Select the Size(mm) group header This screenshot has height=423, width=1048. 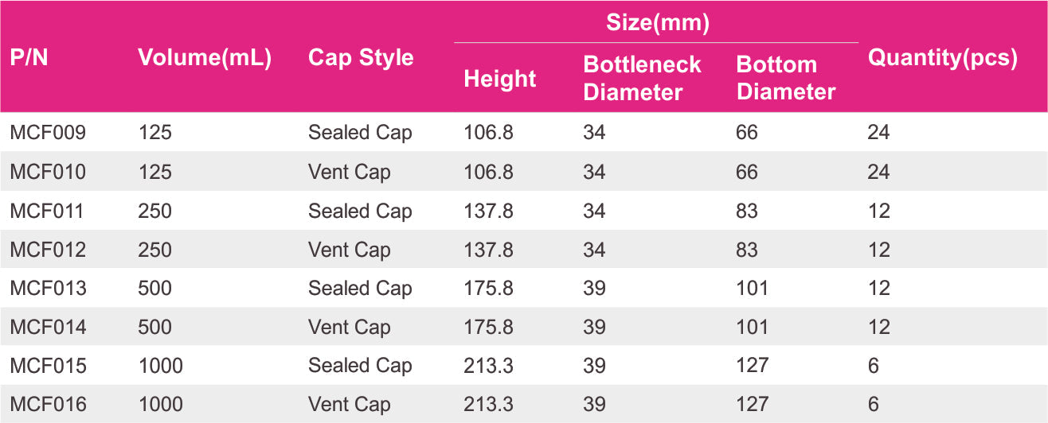(x=658, y=23)
